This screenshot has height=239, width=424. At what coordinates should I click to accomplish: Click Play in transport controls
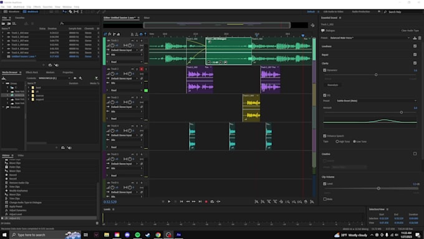pyautogui.click(x=169, y=202)
